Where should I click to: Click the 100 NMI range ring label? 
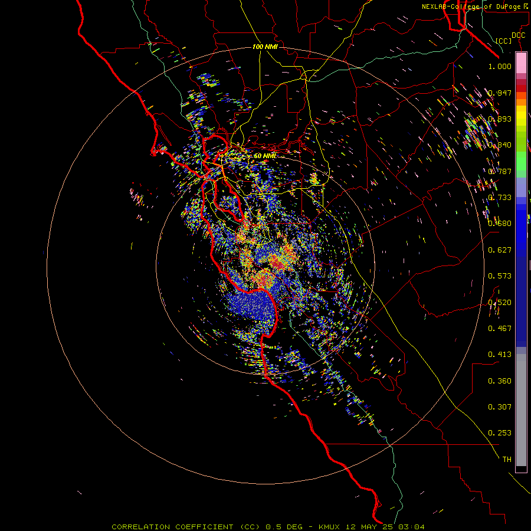coord(265,47)
